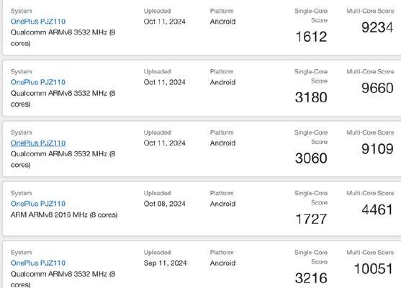Click the 4461 multi-core score

click(377, 210)
